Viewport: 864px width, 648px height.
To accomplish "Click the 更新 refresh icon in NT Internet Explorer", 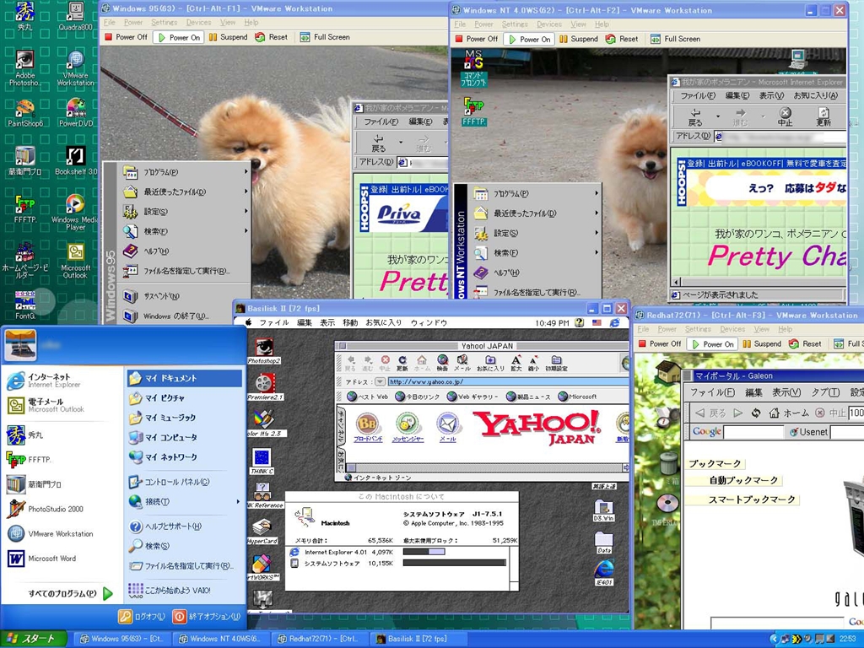I will tap(823, 116).
